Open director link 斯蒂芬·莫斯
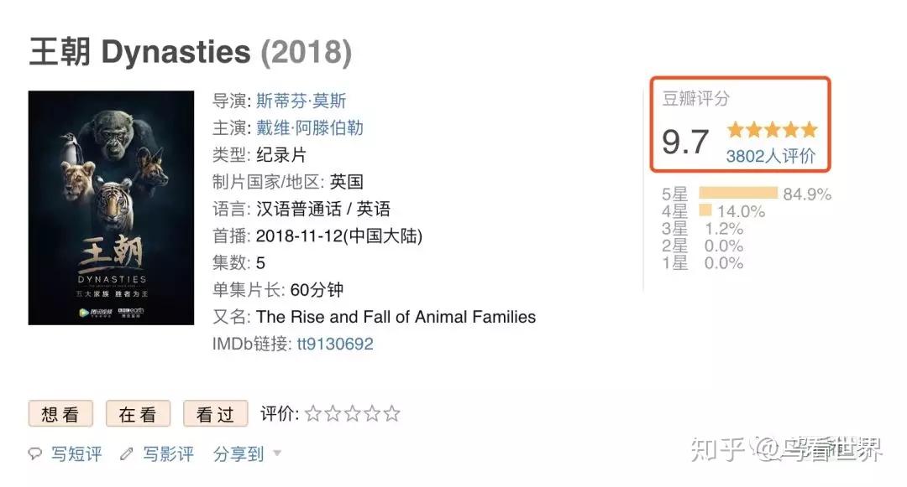This screenshot has height=487, width=907. point(301,101)
